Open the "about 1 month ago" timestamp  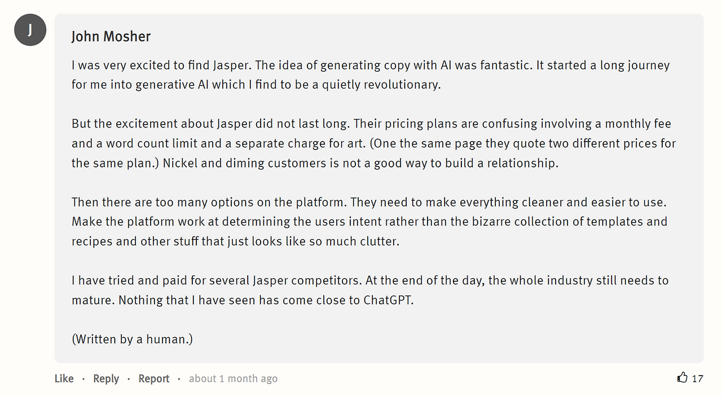(233, 378)
